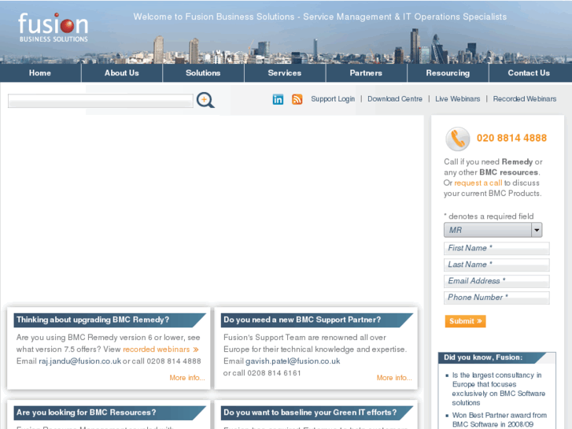Click phone number 020 8814 4888
The height and width of the screenshot is (429, 572).
tap(511, 138)
